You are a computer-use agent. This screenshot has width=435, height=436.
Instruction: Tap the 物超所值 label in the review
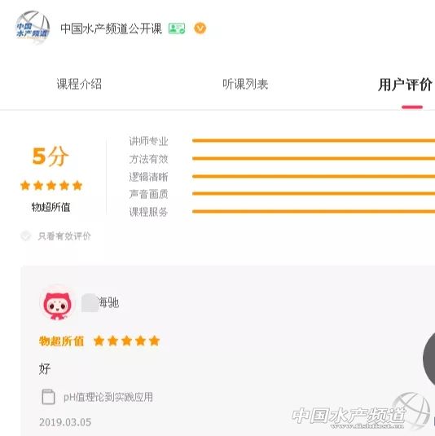pos(61,341)
